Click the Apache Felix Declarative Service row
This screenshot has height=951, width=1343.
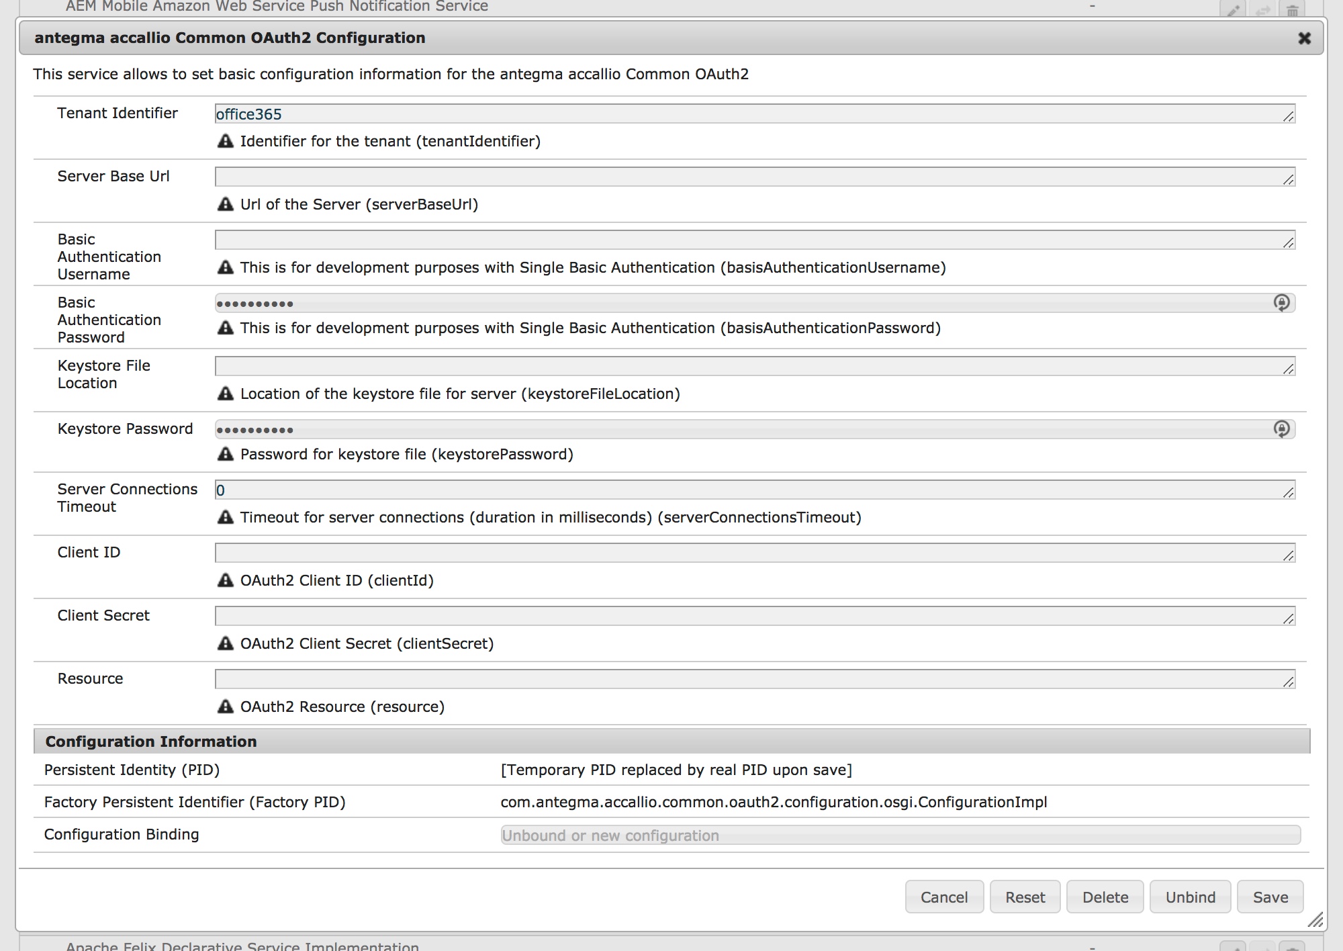pyautogui.click(x=671, y=944)
